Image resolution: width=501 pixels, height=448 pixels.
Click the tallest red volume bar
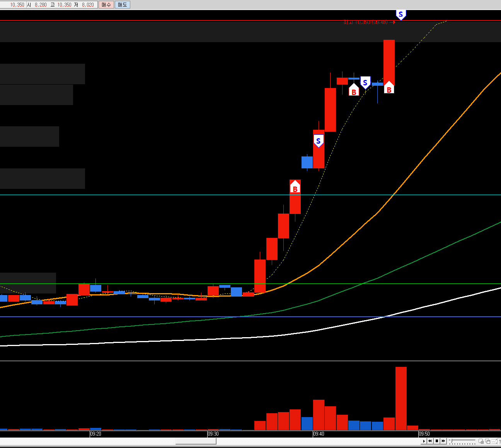coord(401,398)
